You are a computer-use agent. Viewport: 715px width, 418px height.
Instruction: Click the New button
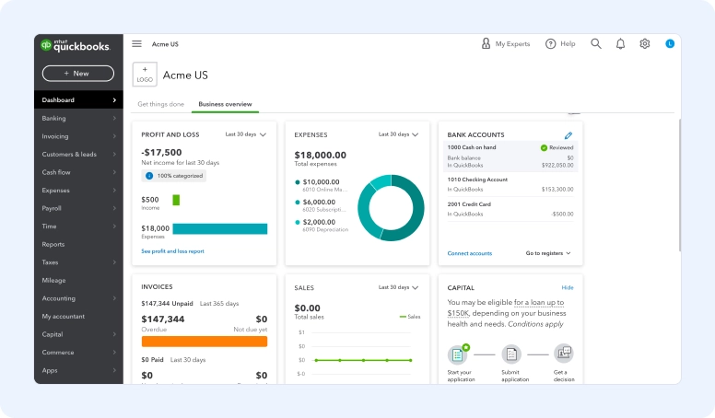[x=78, y=74]
